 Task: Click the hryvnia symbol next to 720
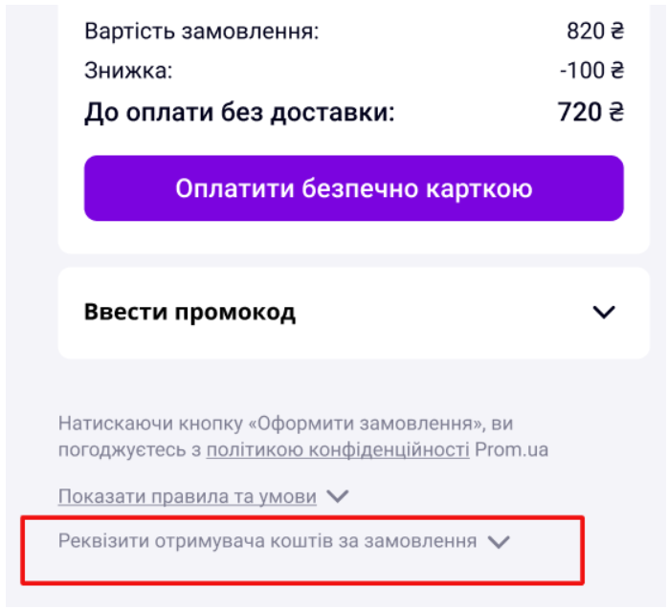tap(615, 112)
